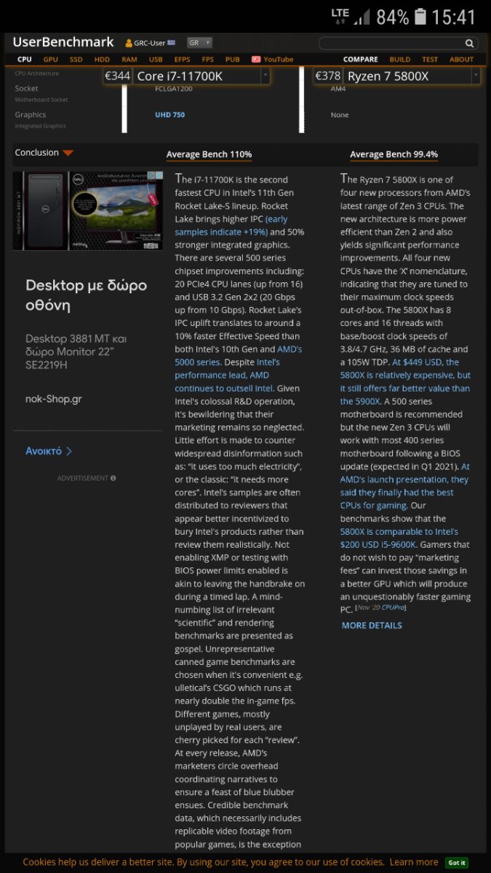The image size is (491, 873).
Task: Click the €378 price button
Action: (x=327, y=76)
